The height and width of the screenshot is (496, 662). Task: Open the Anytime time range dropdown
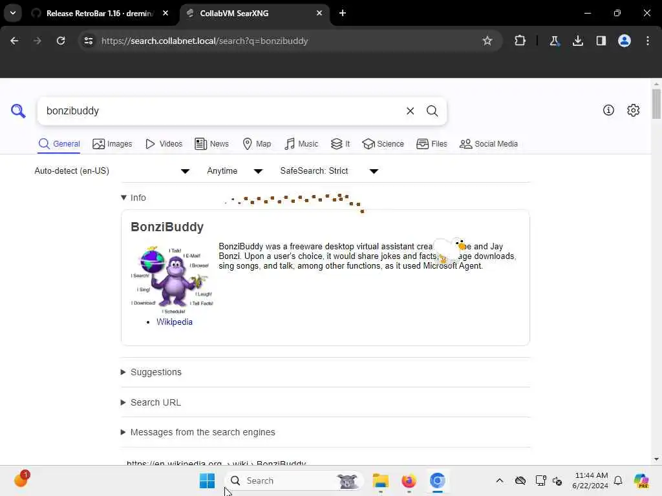235,170
